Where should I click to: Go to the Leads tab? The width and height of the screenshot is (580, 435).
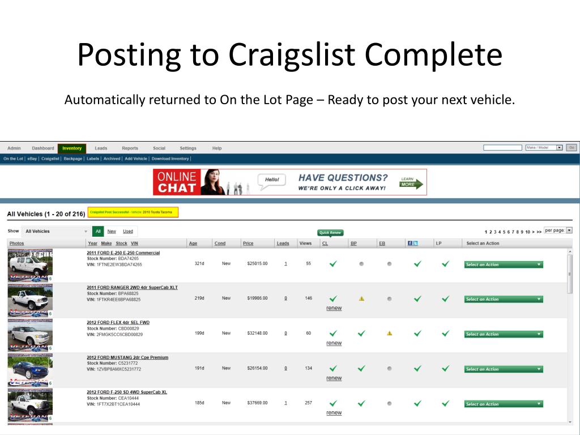click(x=101, y=148)
